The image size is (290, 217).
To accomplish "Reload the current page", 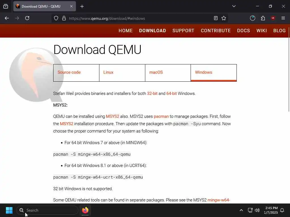I will [27, 18].
